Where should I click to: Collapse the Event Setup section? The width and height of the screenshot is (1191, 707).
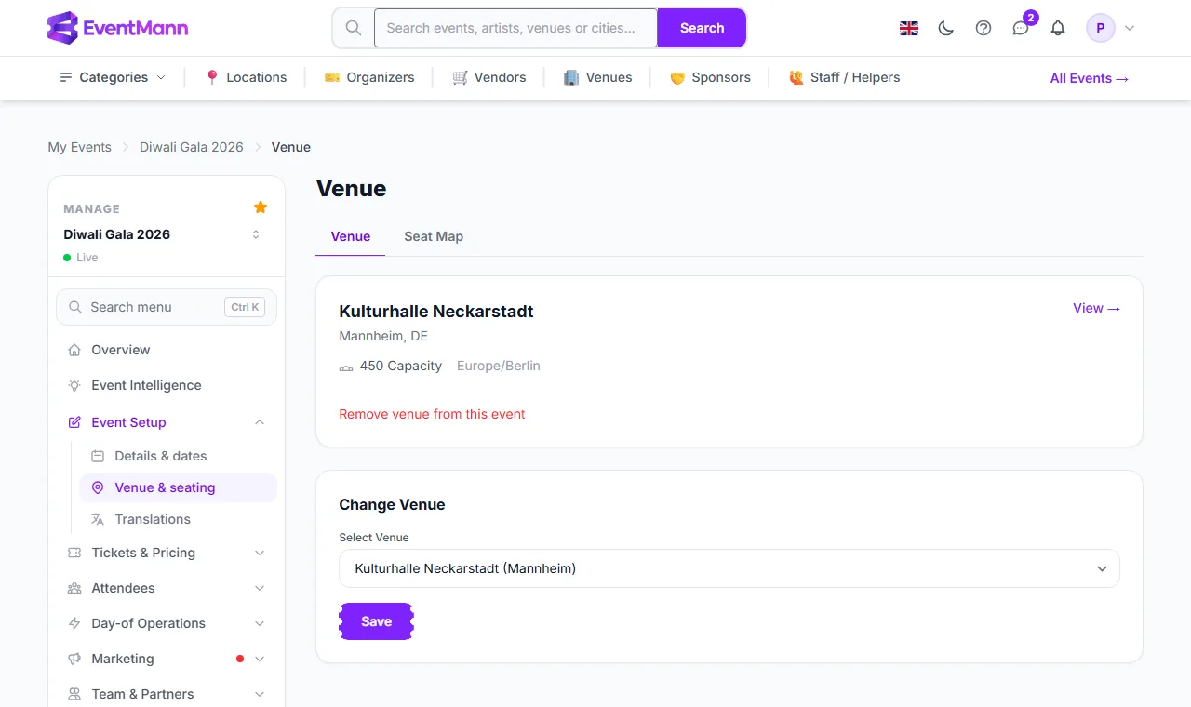point(260,422)
